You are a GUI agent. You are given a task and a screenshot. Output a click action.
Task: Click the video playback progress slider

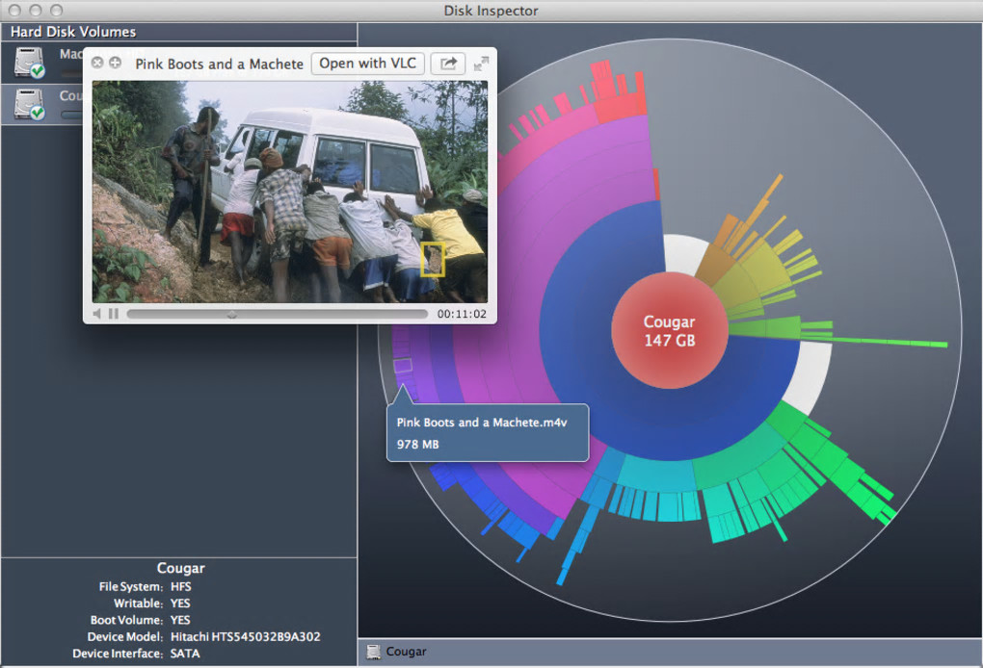point(277,315)
